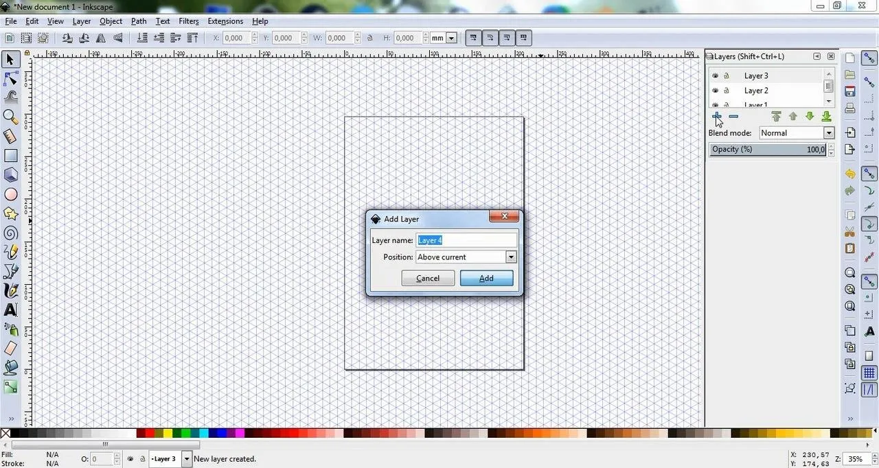The width and height of the screenshot is (879, 468).
Task: Select the Zoom magnifier tool
Action: click(x=10, y=117)
